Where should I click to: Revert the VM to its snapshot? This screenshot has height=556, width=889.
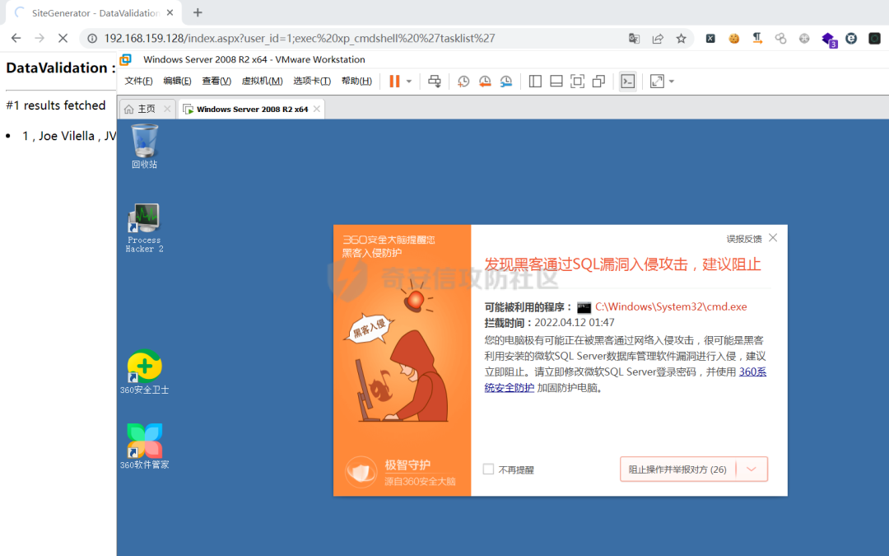click(485, 81)
